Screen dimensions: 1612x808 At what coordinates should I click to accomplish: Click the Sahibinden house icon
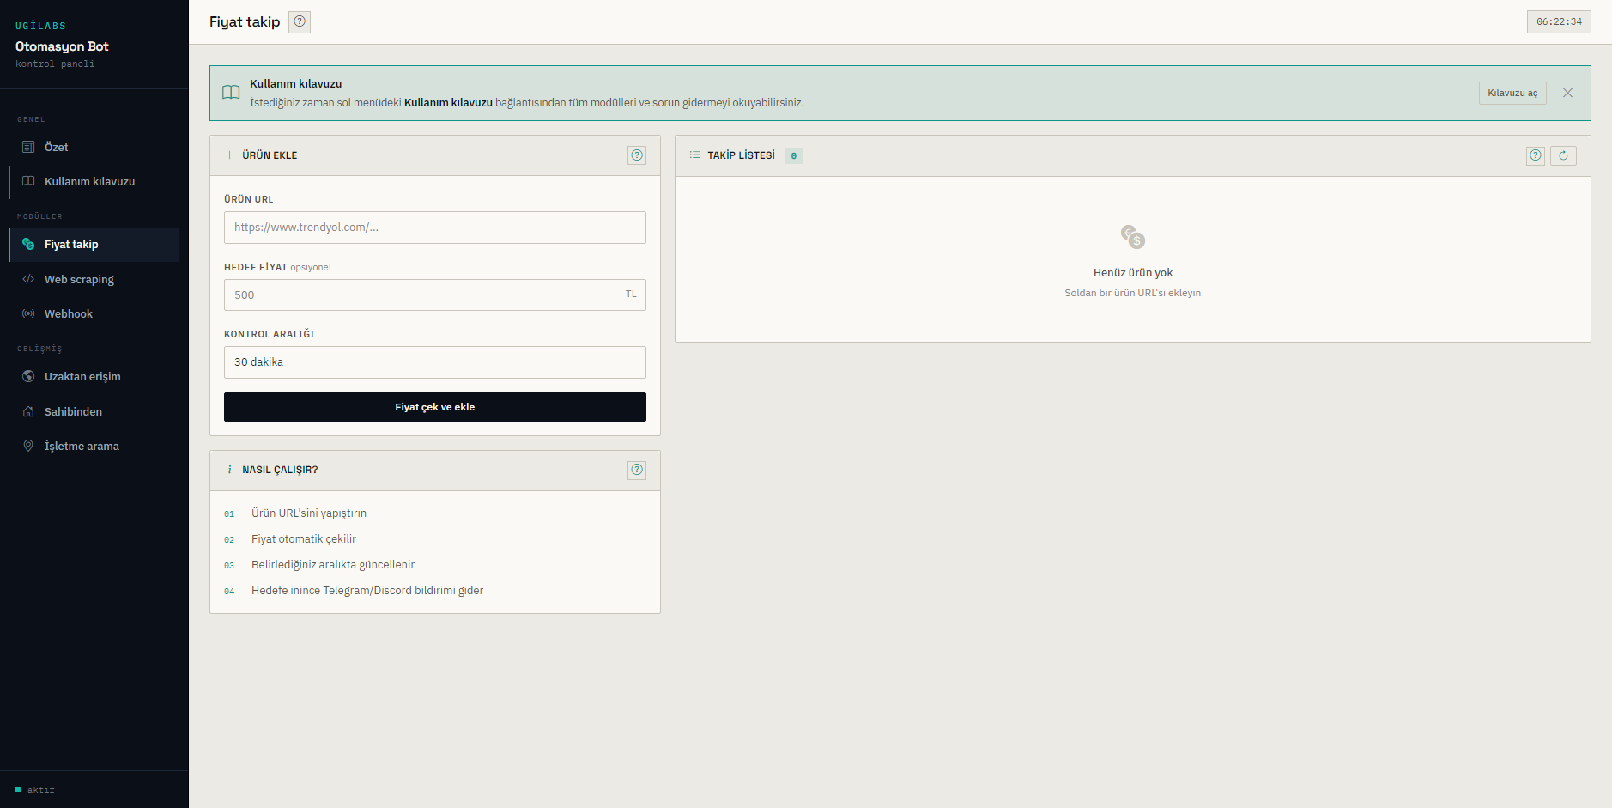click(28, 411)
